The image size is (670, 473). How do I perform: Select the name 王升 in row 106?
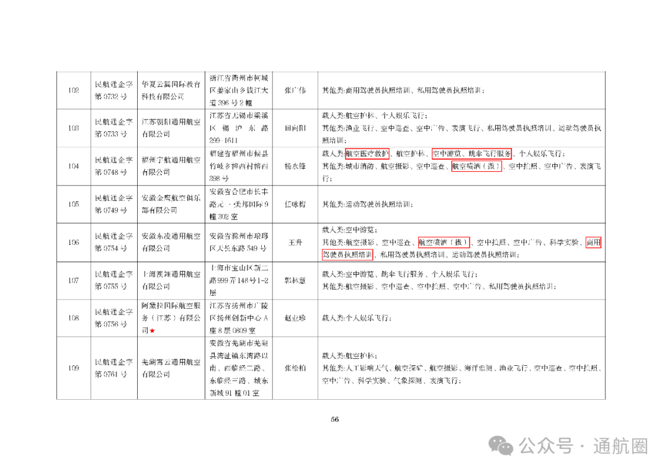pyautogui.click(x=296, y=243)
